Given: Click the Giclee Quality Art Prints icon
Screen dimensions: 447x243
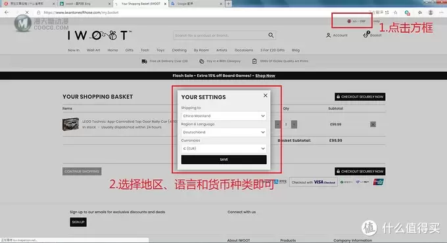Looking at the screenshot, I should click(x=254, y=61).
